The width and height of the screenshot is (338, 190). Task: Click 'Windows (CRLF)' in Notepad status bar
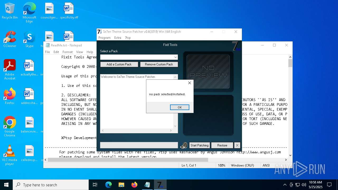(242, 165)
